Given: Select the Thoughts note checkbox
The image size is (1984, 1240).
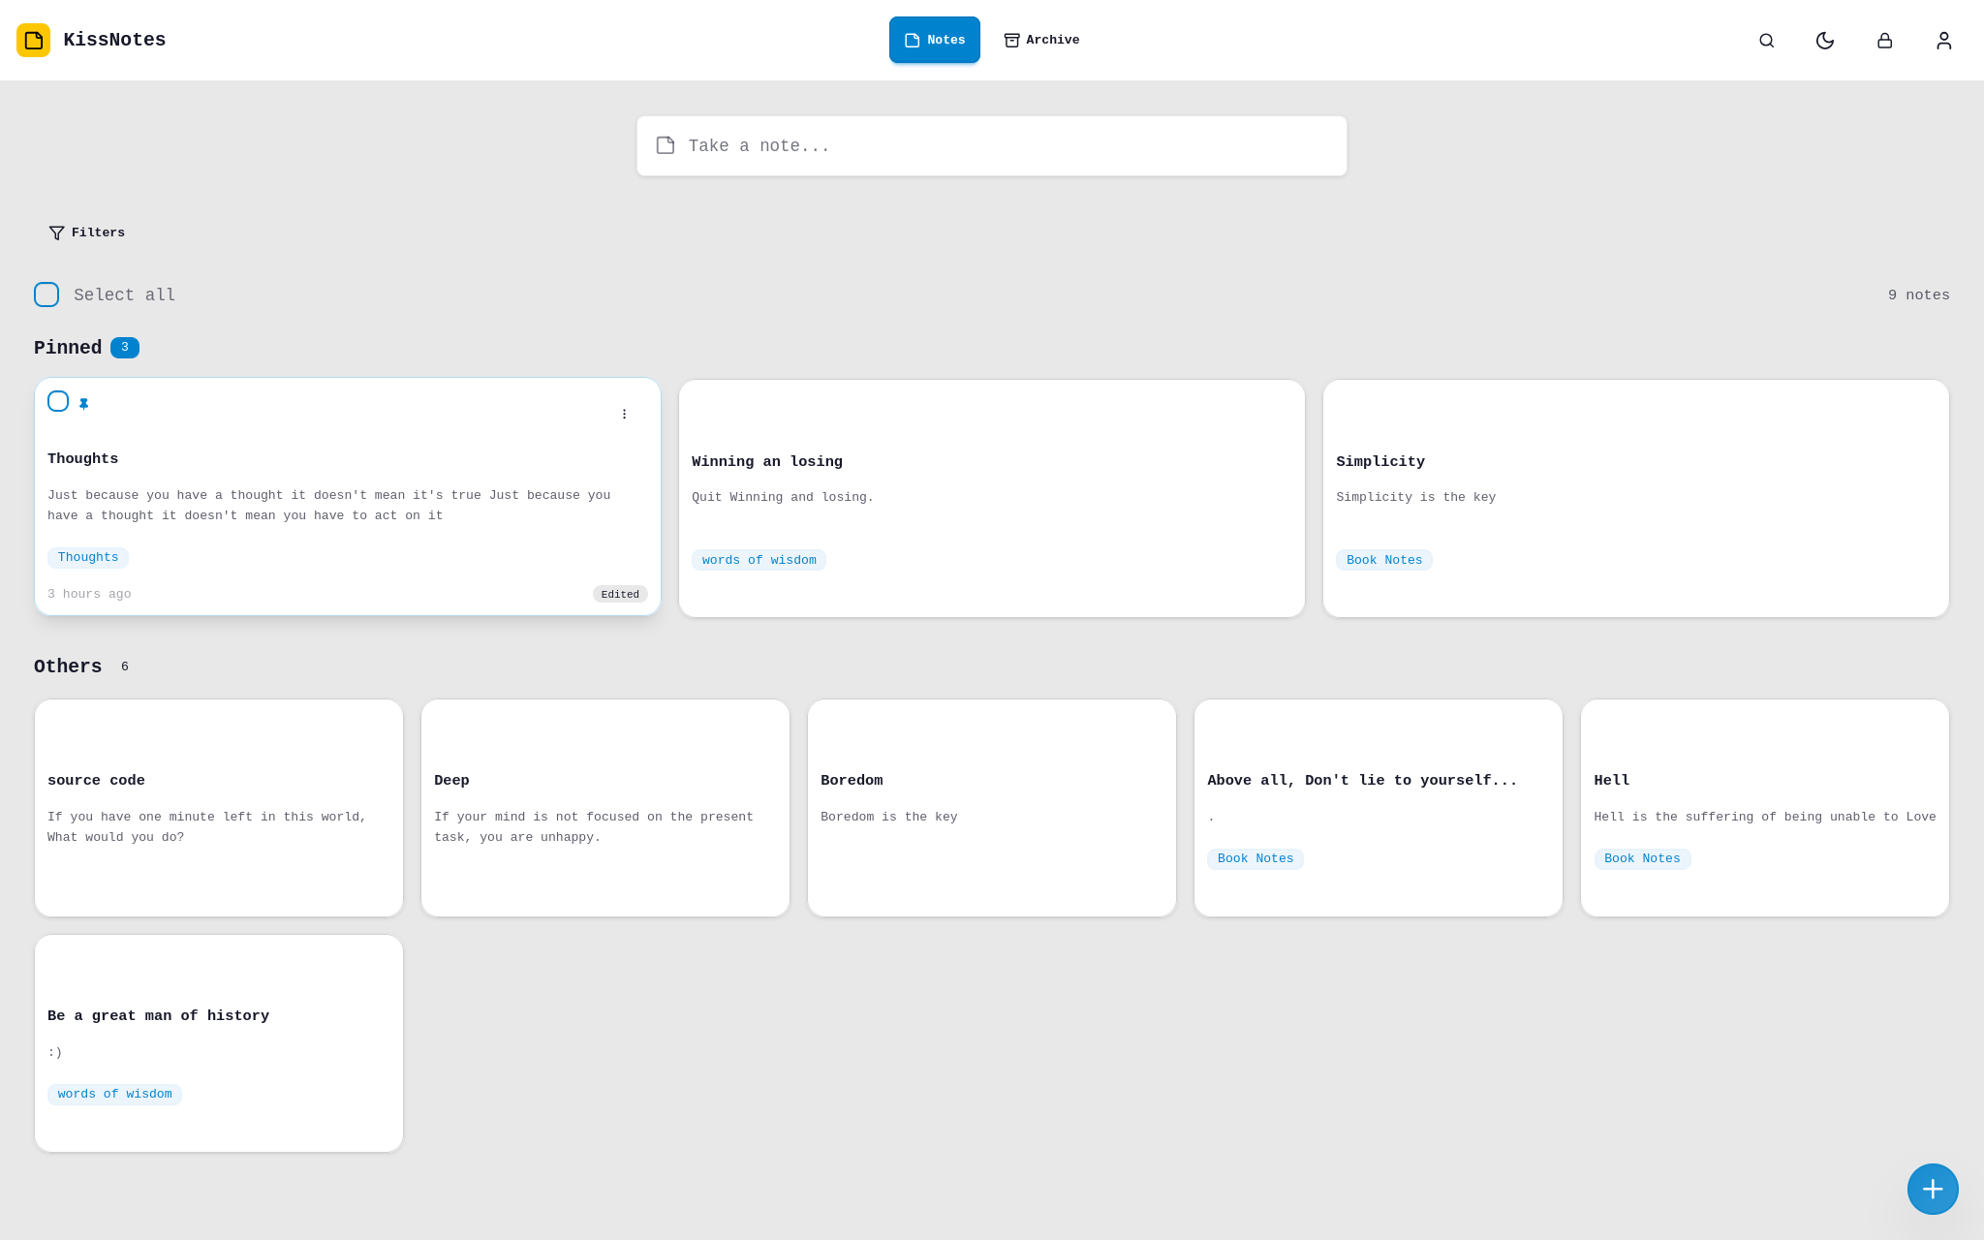Looking at the screenshot, I should tap(58, 401).
